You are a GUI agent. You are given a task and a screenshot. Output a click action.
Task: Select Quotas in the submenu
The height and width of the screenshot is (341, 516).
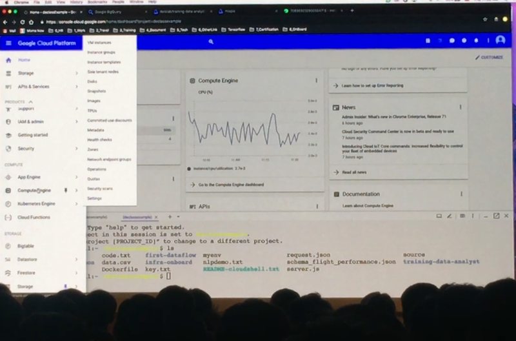coord(94,179)
